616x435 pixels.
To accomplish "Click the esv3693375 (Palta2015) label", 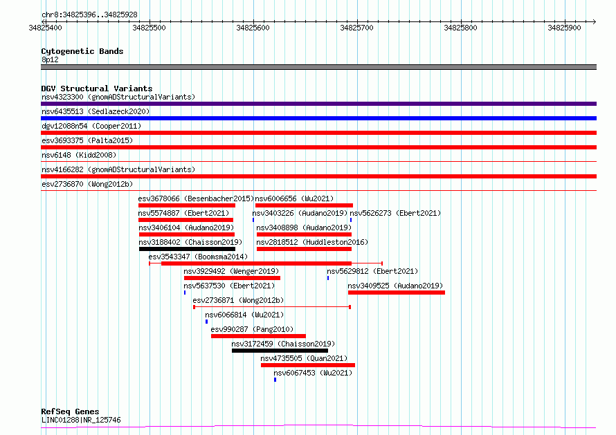I will point(87,140).
